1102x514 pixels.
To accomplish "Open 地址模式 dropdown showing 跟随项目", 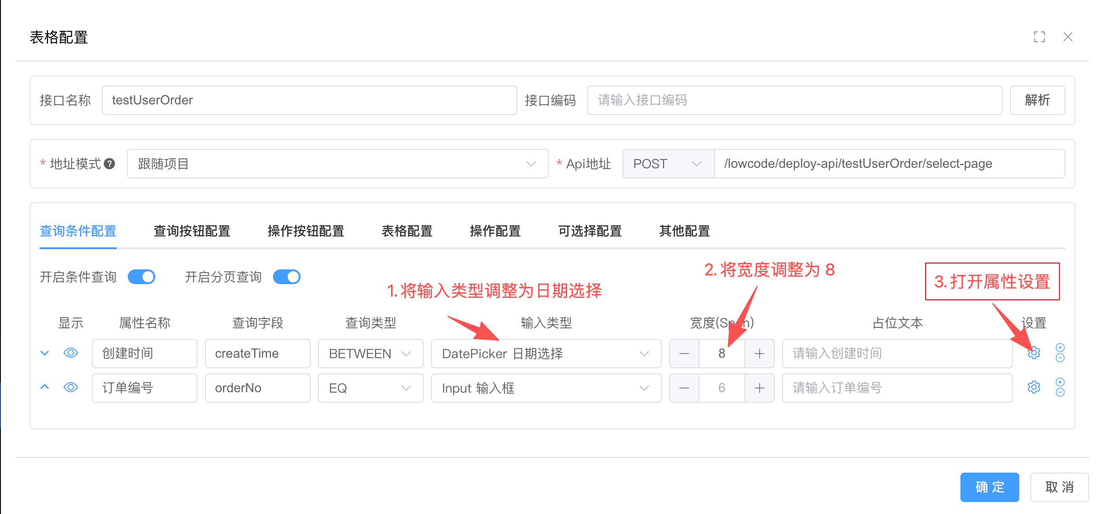I will click(337, 164).
